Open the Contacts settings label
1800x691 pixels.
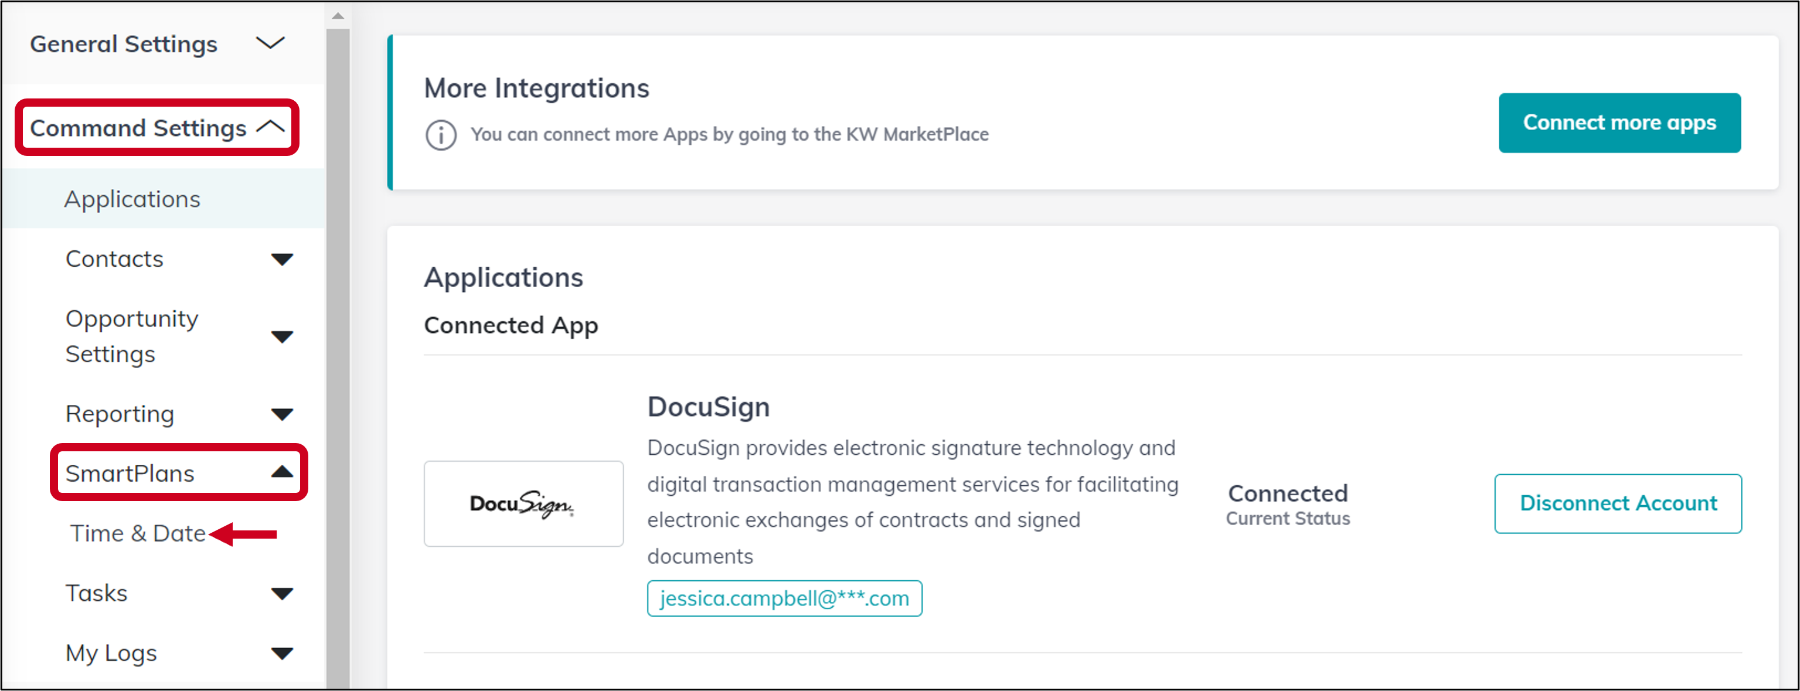coord(114,259)
